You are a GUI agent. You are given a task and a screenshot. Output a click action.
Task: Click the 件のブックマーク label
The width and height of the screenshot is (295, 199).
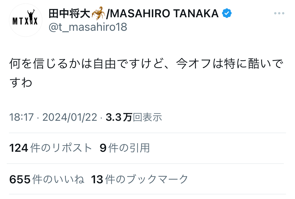click(147, 179)
